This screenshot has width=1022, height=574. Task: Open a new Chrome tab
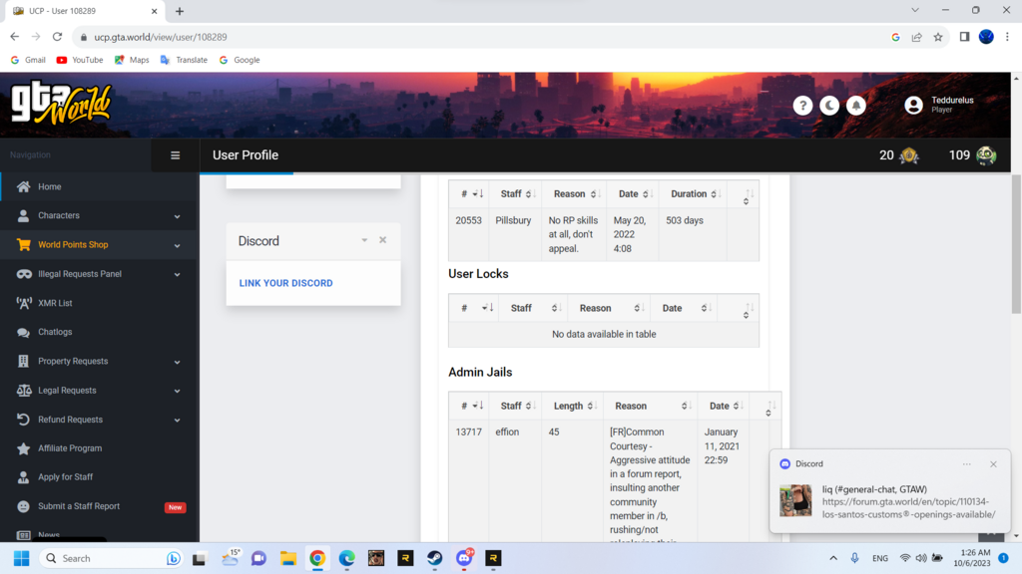pyautogui.click(x=180, y=11)
